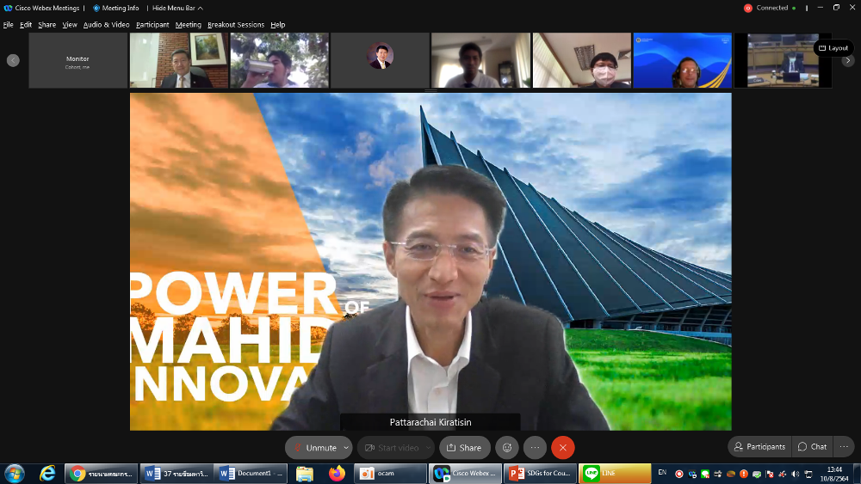Screen dimensions: 861x484
Task: Click the Share button
Action: pyautogui.click(x=464, y=448)
